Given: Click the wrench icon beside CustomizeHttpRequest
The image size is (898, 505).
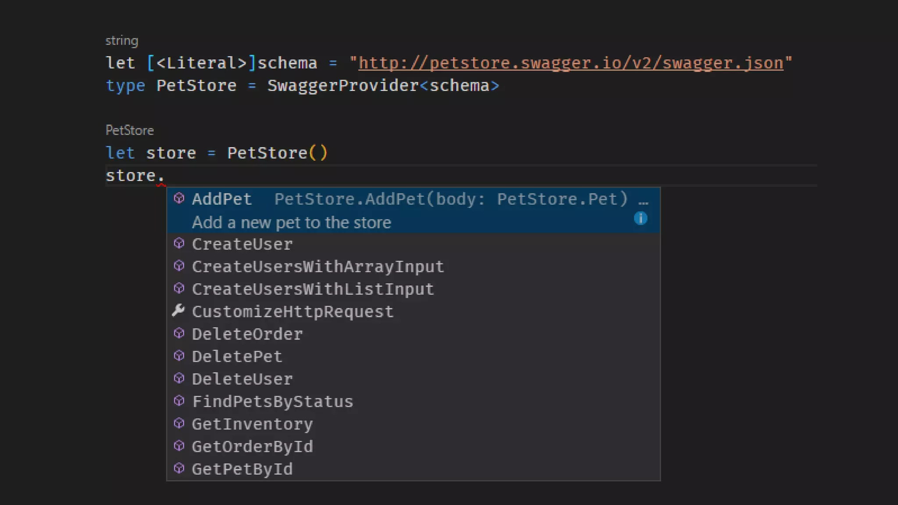Looking at the screenshot, I should 178,311.
